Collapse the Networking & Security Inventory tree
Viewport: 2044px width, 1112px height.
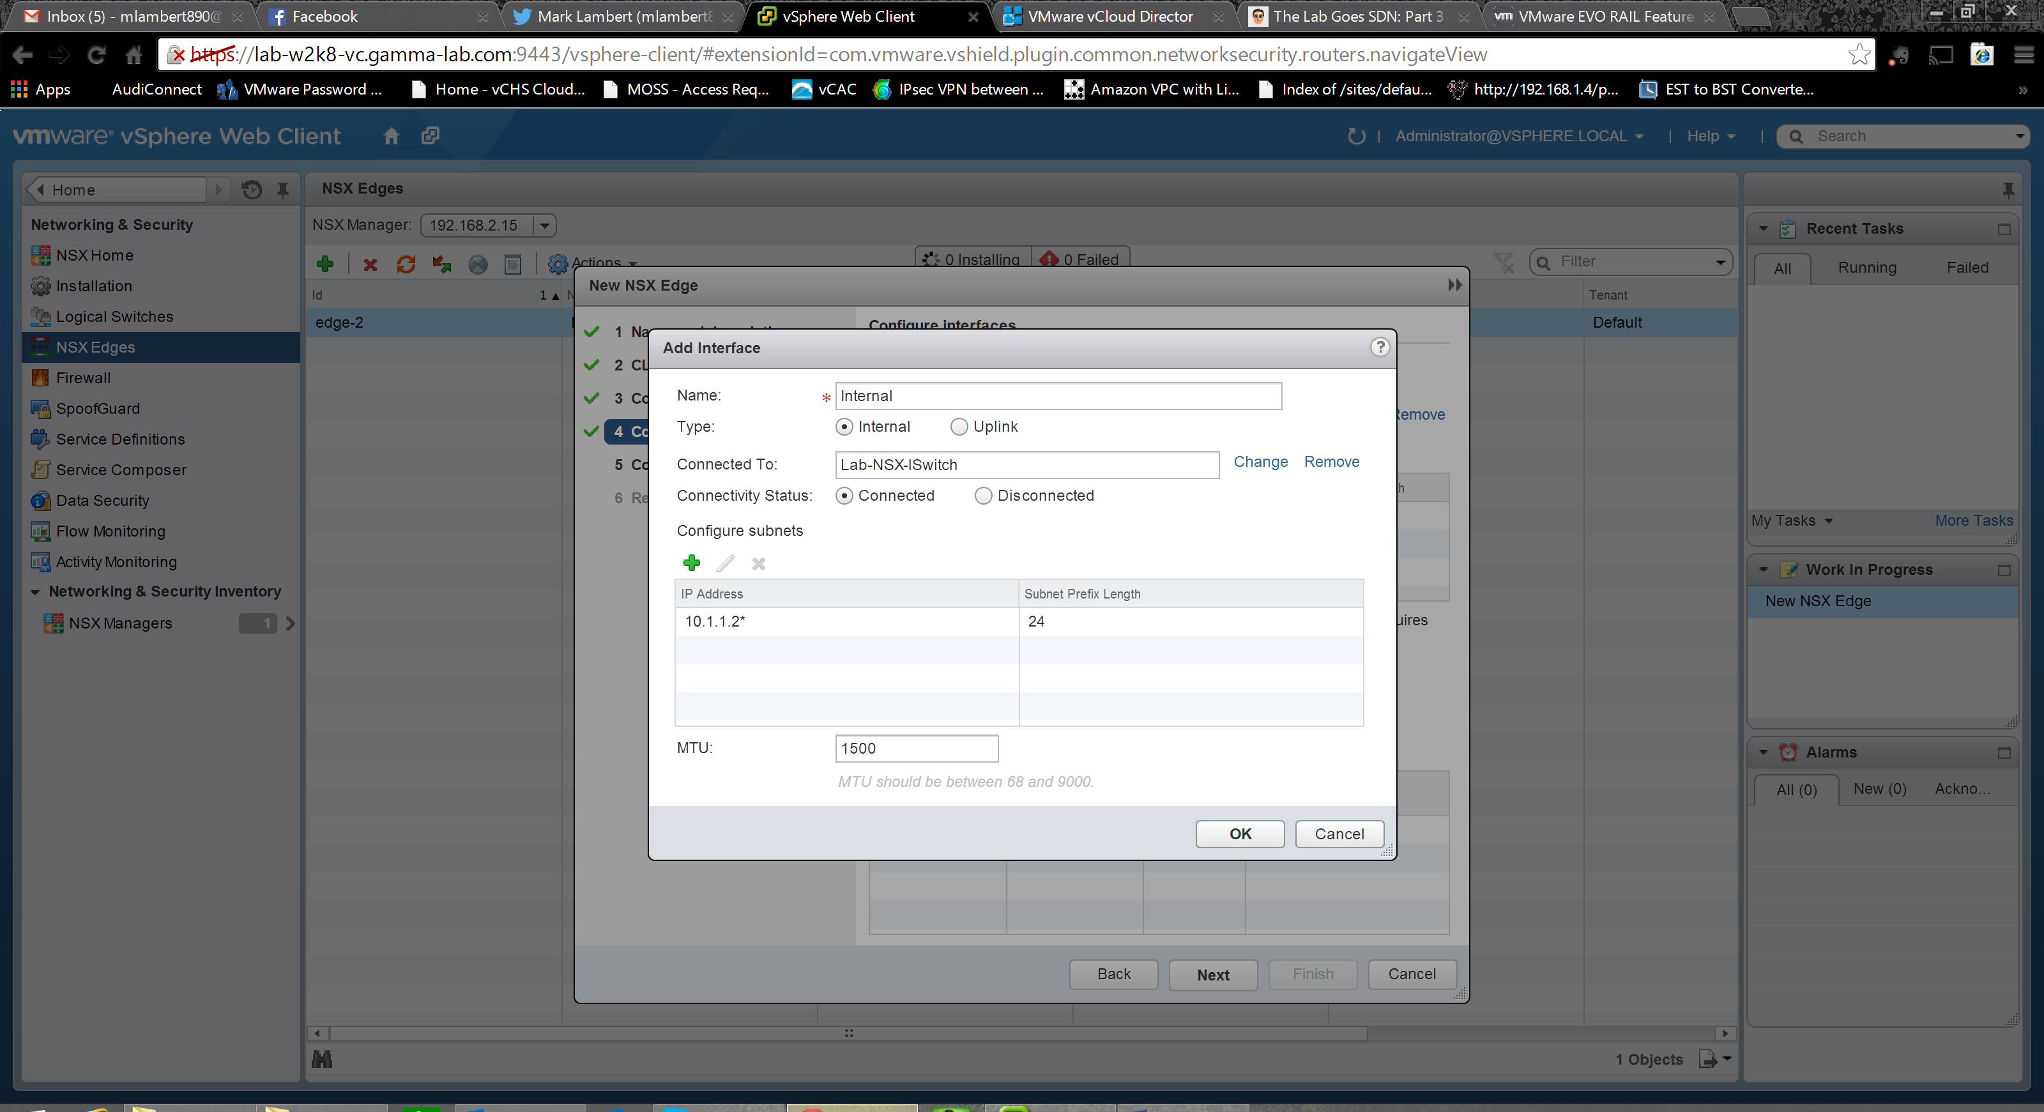click(35, 591)
